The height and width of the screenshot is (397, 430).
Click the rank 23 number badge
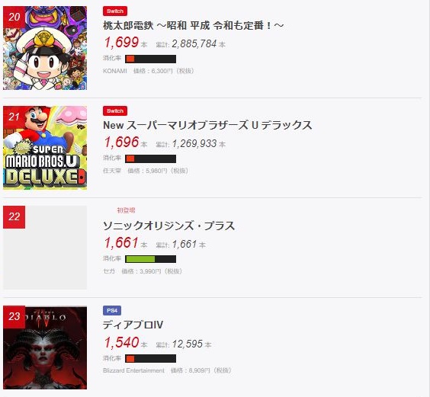tap(14, 317)
